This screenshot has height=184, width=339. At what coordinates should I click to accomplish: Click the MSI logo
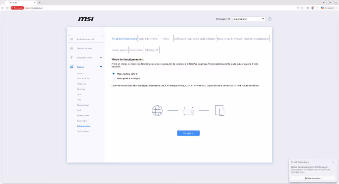tap(86, 19)
